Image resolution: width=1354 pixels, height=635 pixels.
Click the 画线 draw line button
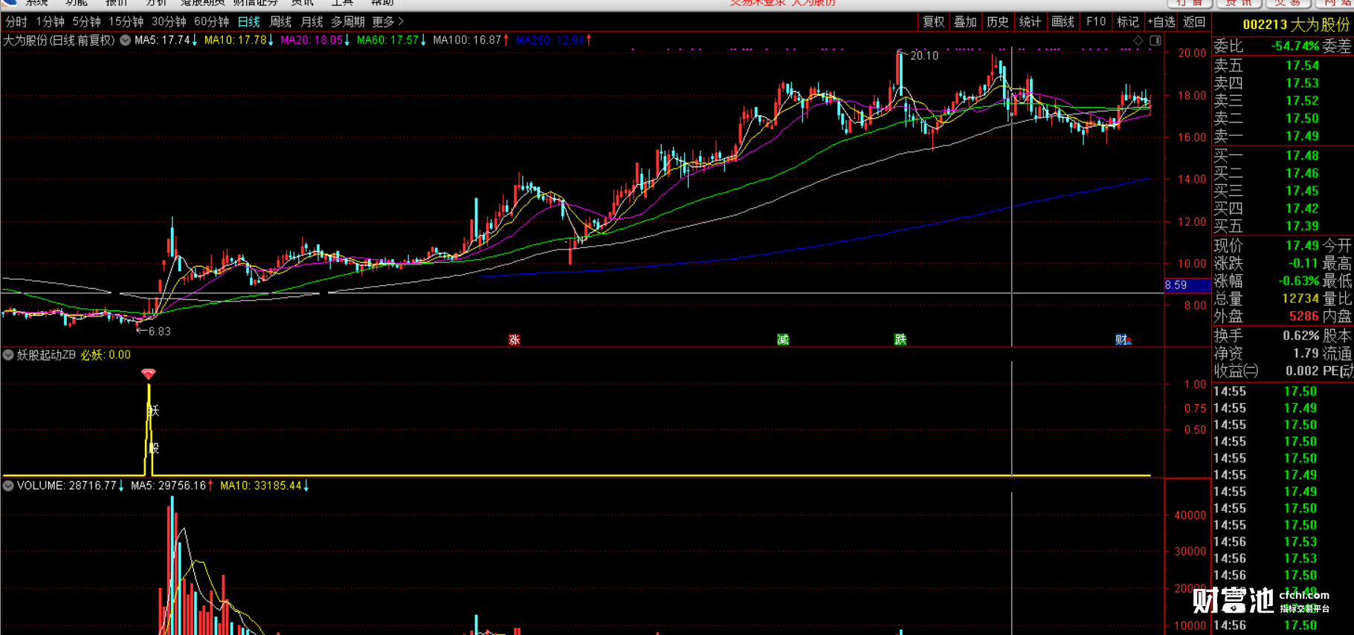[x=1063, y=22]
